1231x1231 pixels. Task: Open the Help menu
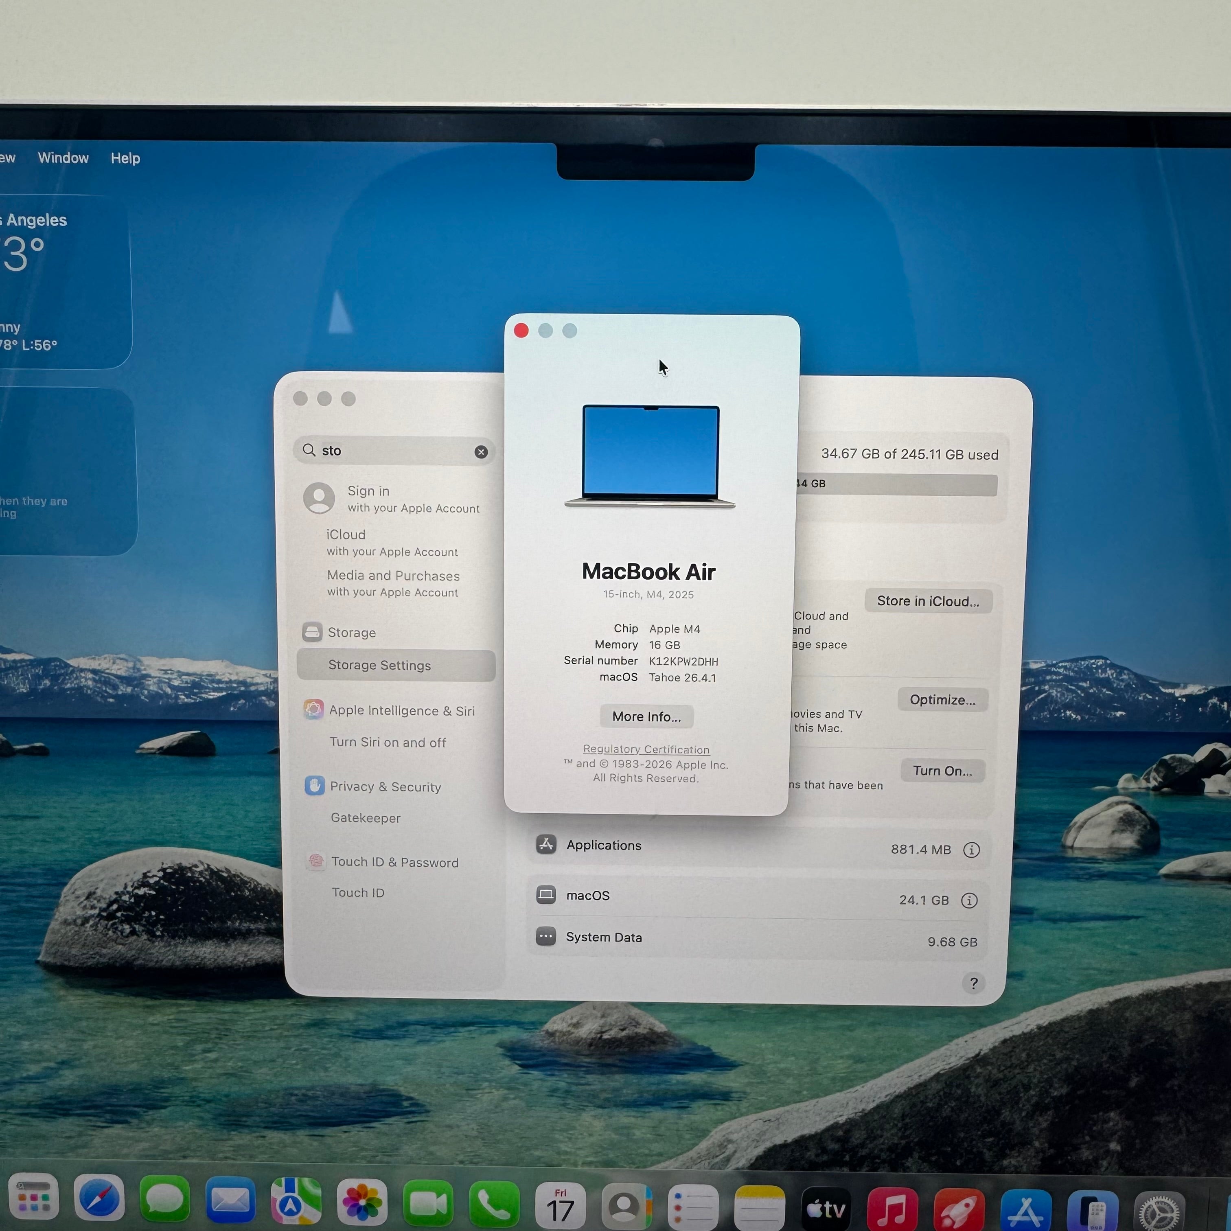[125, 158]
